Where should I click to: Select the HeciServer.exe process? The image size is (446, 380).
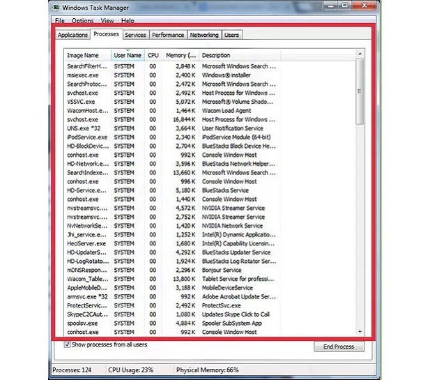tap(172, 243)
